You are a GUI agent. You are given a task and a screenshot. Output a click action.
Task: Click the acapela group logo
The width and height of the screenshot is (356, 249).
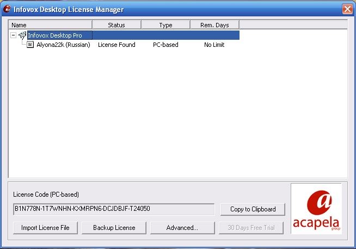coord(316,209)
